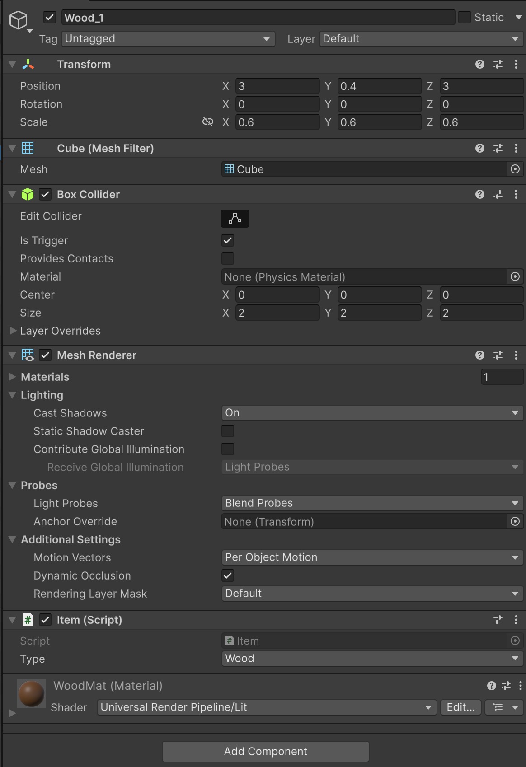
Task: Open Cube Mesh Filter help reference
Action: [480, 148]
